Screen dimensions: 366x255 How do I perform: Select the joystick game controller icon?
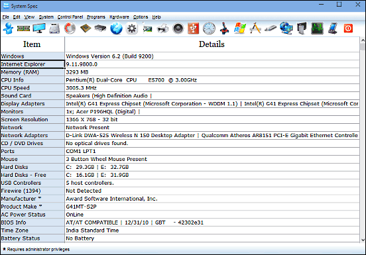(224, 28)
